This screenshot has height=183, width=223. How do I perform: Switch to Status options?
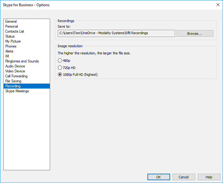pos(10,36)
